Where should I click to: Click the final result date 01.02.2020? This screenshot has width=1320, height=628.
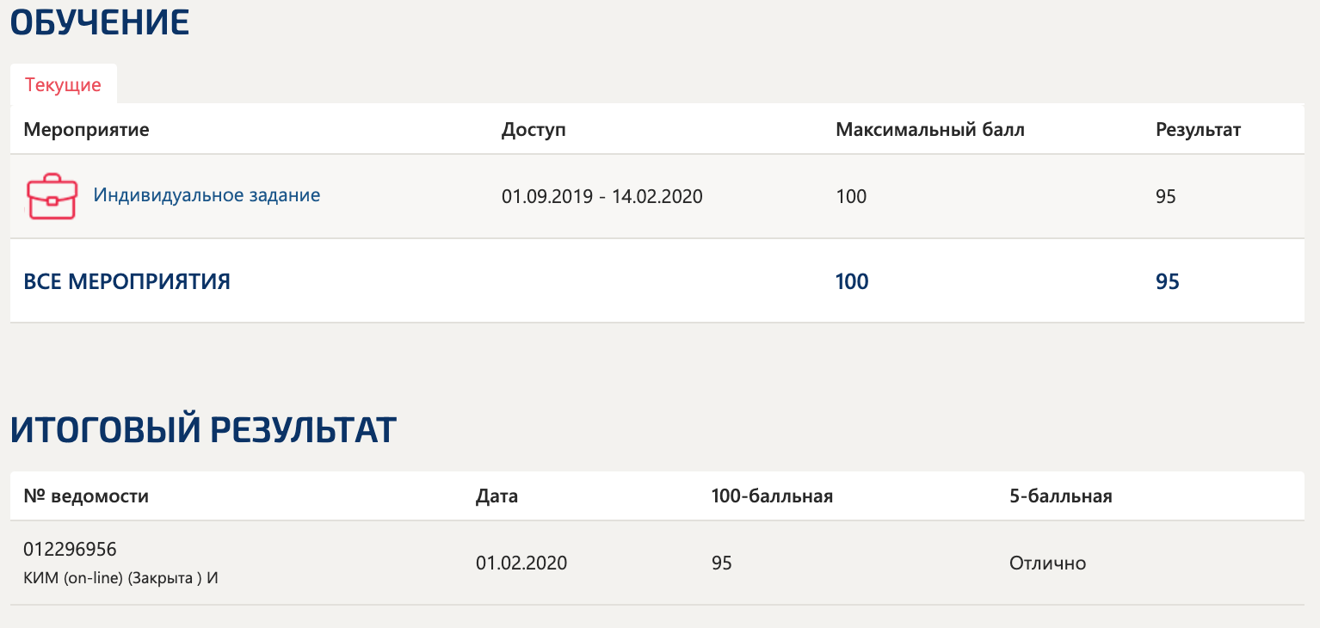tap(521, 563)
